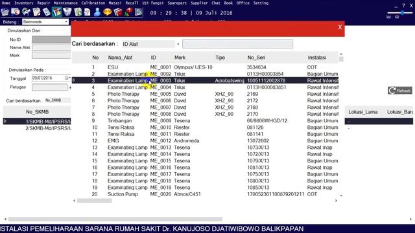Open the Tanggal date picker dropdown
Viewport: 415px width, 233px height.
69,78
